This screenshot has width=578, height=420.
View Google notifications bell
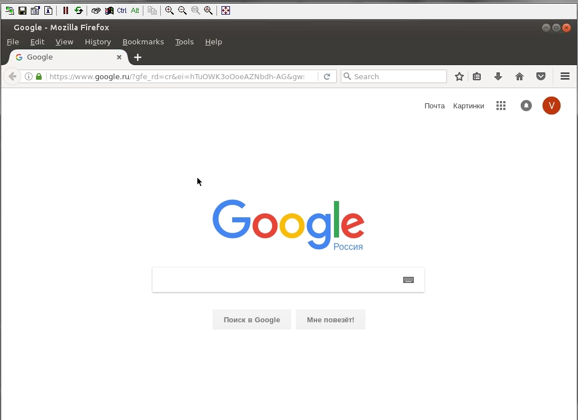pos(526,106)
